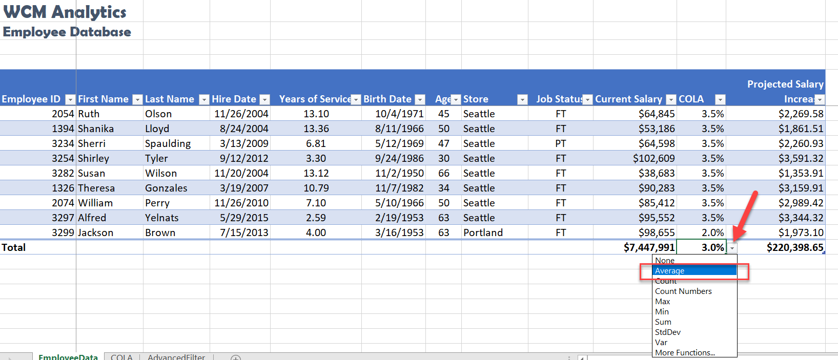Click the 2.0% COLA cell for Jackson

(x=701, y=232)
